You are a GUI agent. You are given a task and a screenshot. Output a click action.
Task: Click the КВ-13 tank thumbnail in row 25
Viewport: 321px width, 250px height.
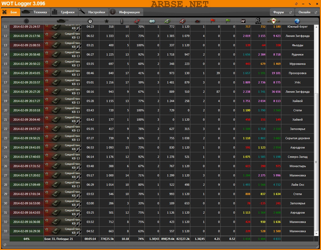[x=63, y=157]
